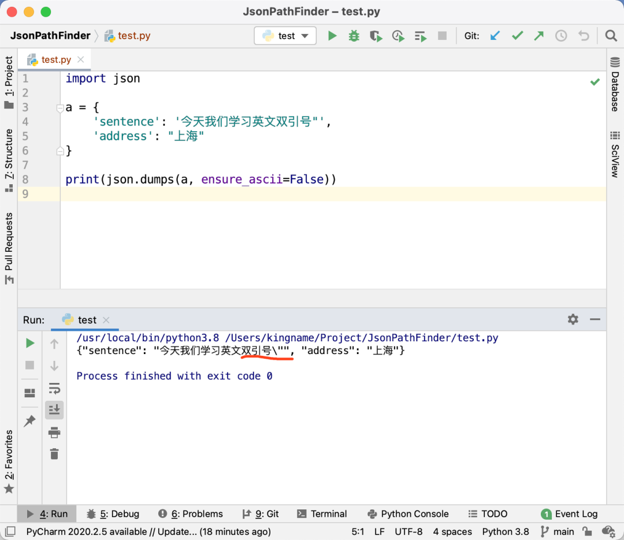
Task: Open the SciView side panel
Action: click(x=615, y=154)
